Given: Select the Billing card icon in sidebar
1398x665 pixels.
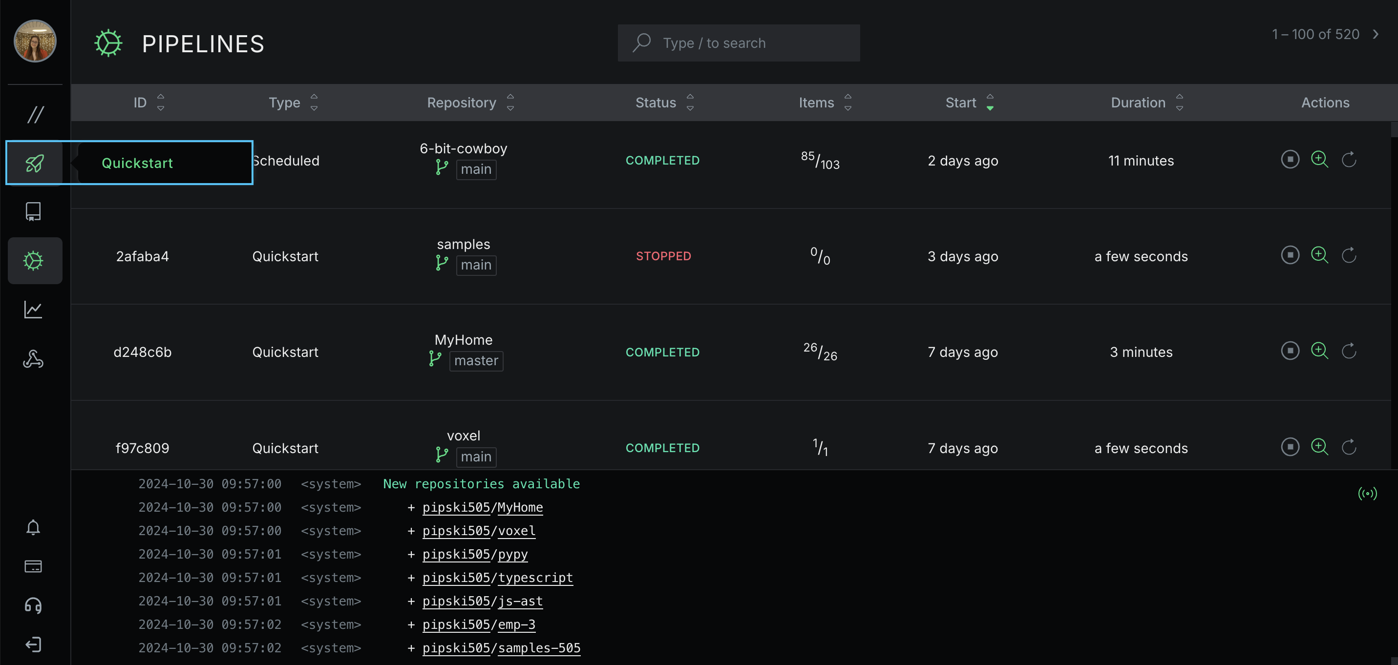Looking at the screenshot, I should coord(34,566).
